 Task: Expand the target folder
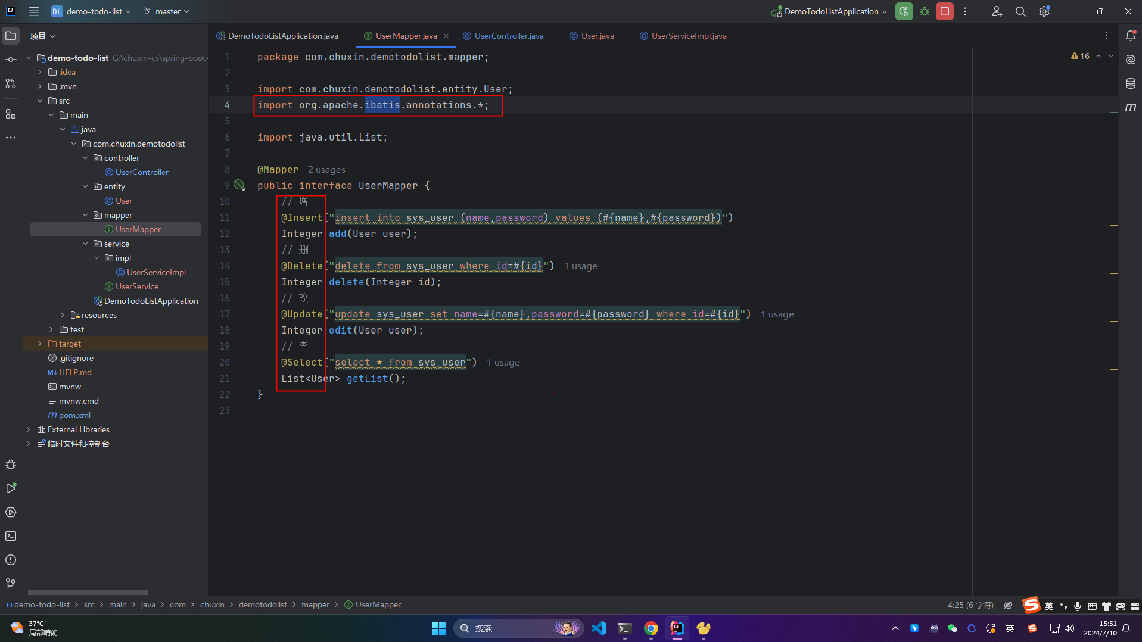(40, 344)
